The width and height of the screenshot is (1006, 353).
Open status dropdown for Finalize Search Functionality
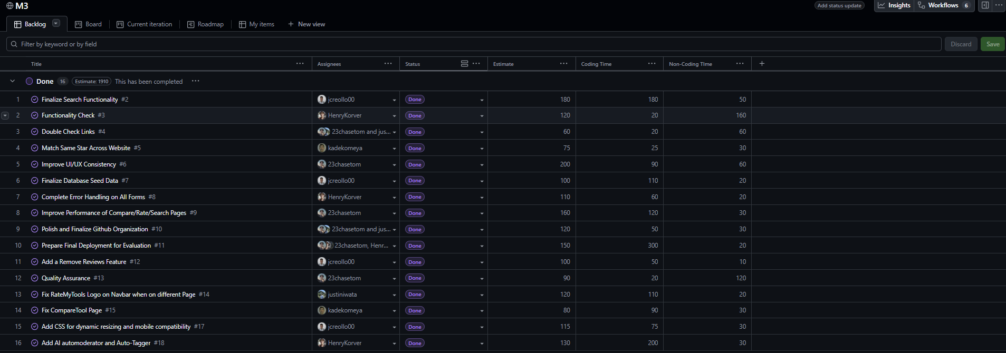[482, 100]
